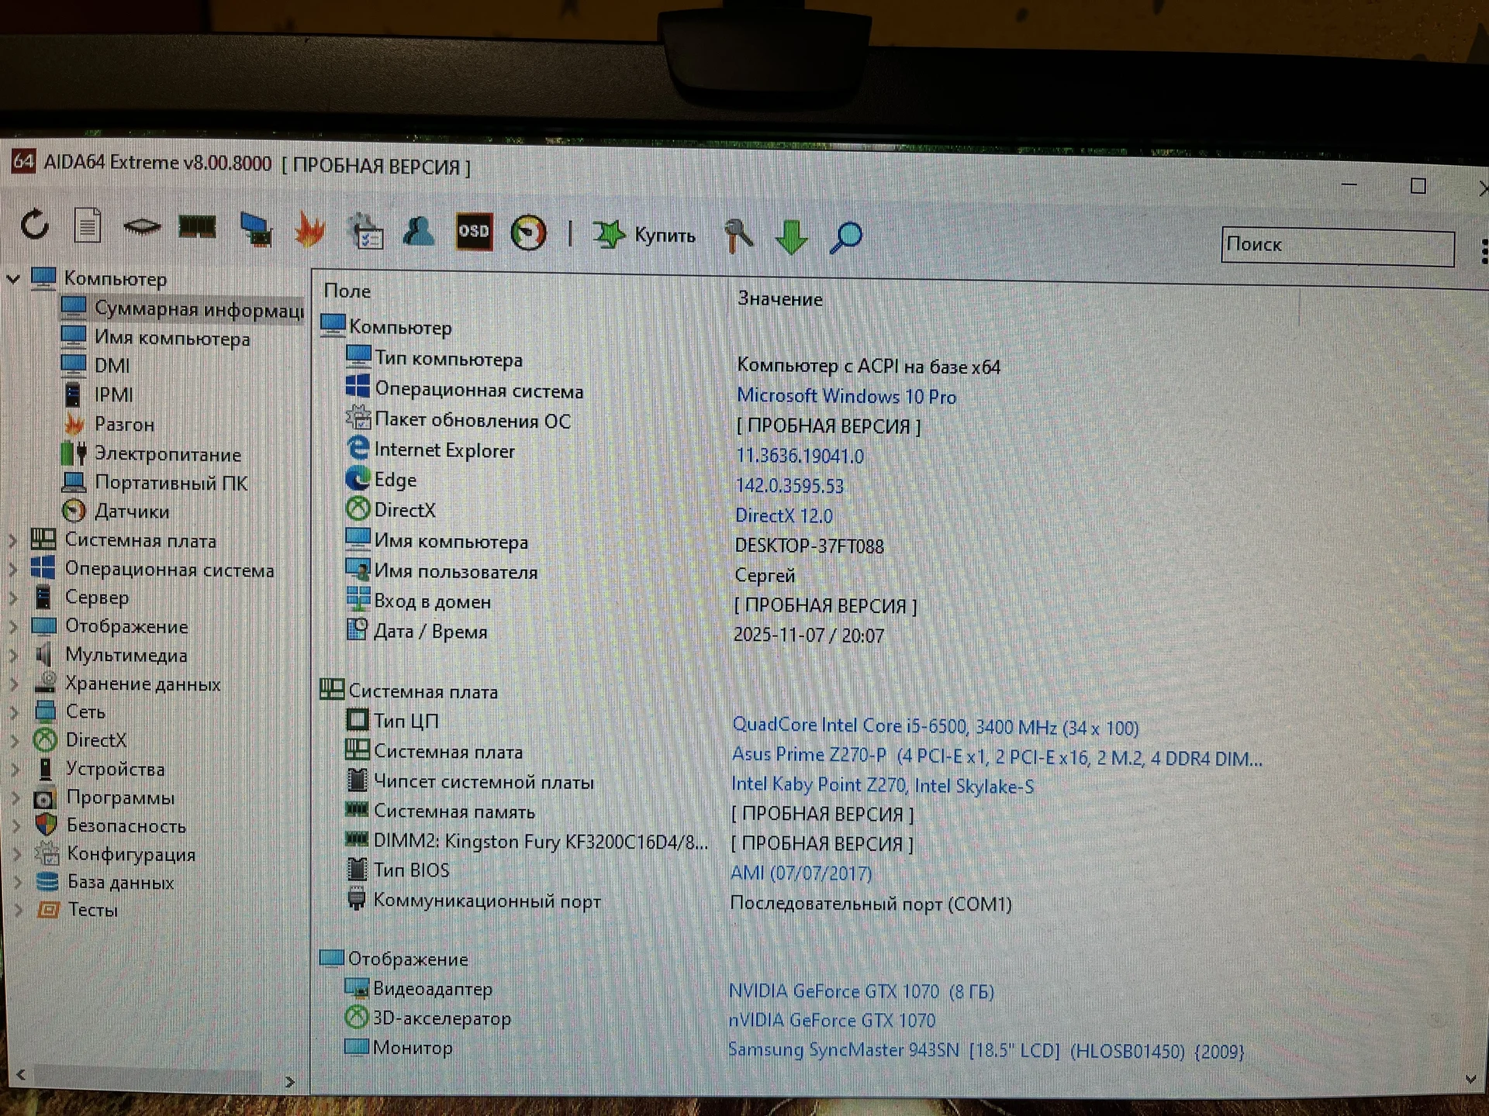
Task: Click the Купить button
Action: point(644,234)
